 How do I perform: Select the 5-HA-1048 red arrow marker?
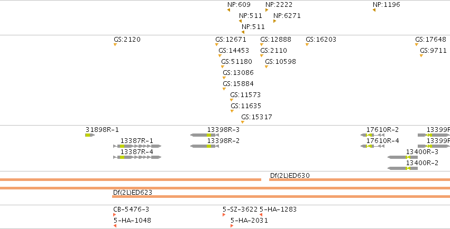tap(115, 226)
